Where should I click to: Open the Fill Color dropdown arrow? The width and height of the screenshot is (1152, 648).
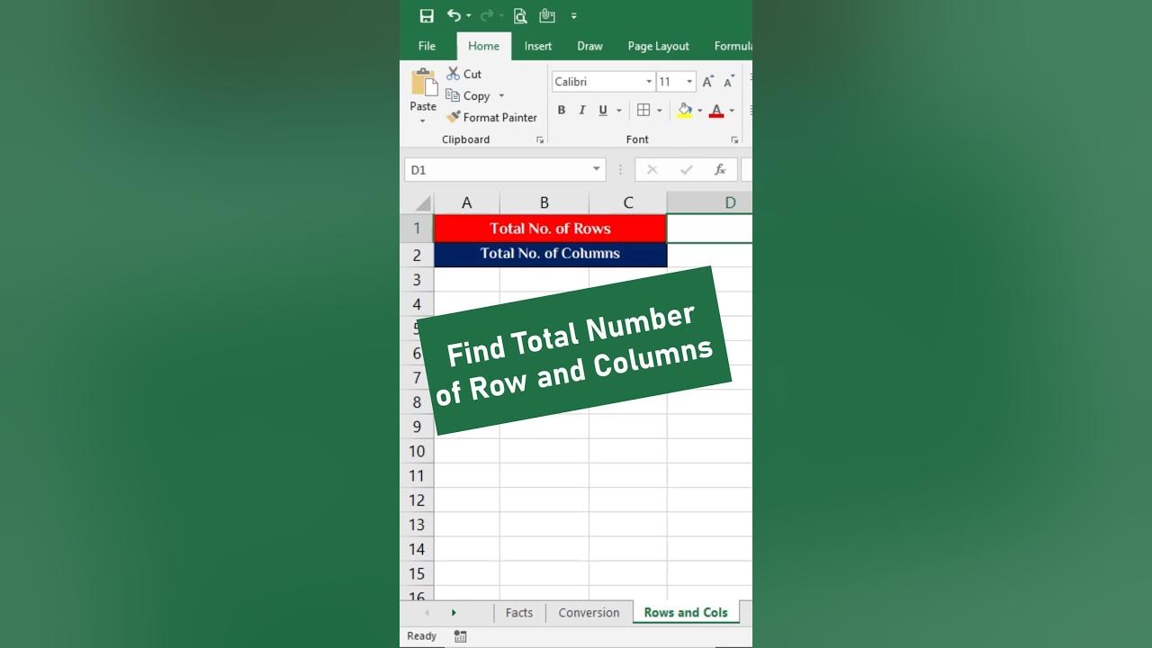point(700,111)
